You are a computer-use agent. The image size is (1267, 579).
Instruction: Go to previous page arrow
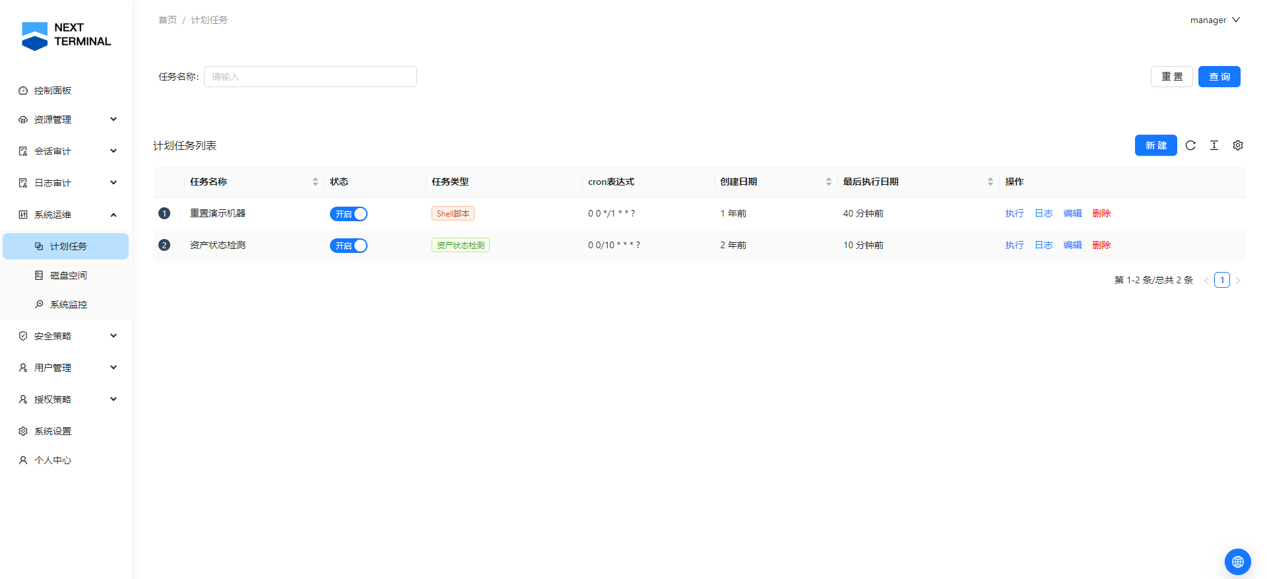click(x=1206, y=280)
